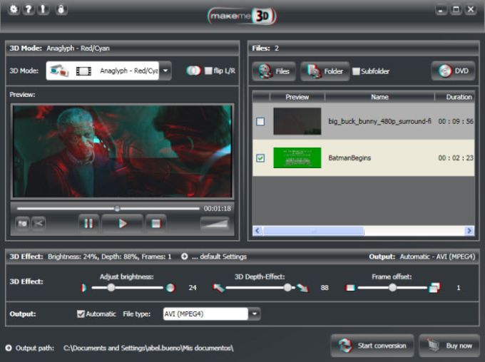Click the brighter brightness icon
Screen dimensions: 485x362
(170, 288)
